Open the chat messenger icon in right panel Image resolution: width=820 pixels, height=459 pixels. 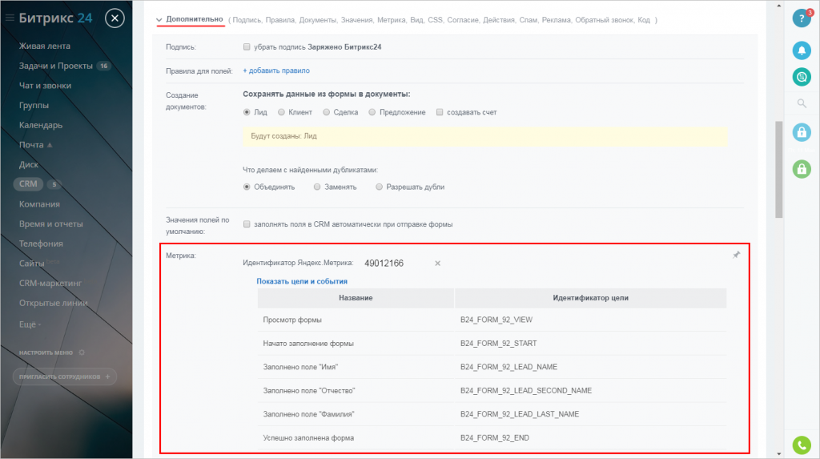pos(802,77)
